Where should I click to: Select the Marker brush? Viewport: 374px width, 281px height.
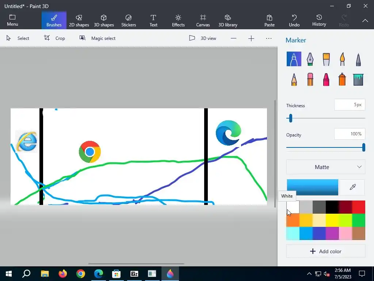pos(294,59)
